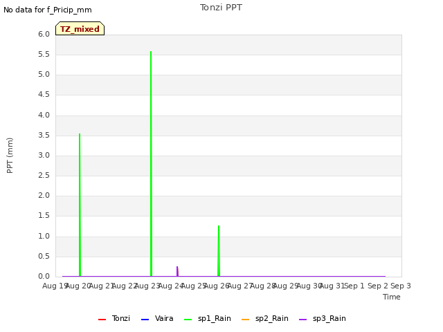Click the PPT (mm) y-axis label
Viewport: 443px width, 332px height.
(x=10, y=156)
